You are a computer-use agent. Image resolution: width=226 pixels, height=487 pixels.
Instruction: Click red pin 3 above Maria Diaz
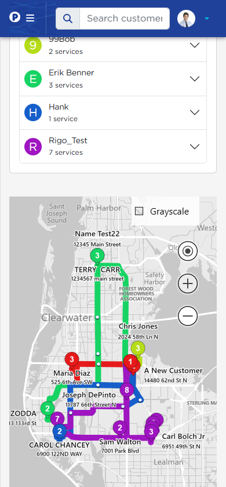pyautogui.click(x=72, y=360)
